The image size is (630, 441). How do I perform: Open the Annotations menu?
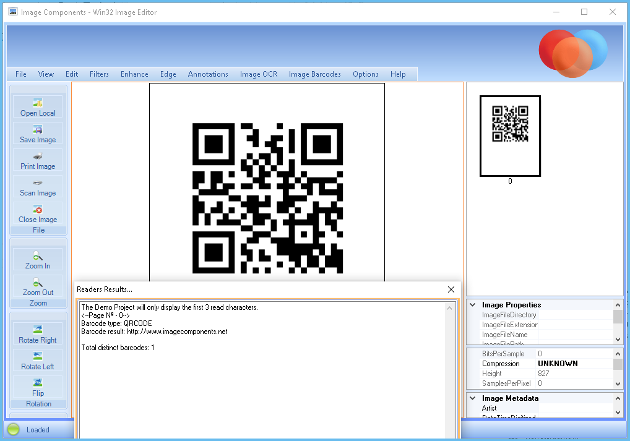(208, 74)
